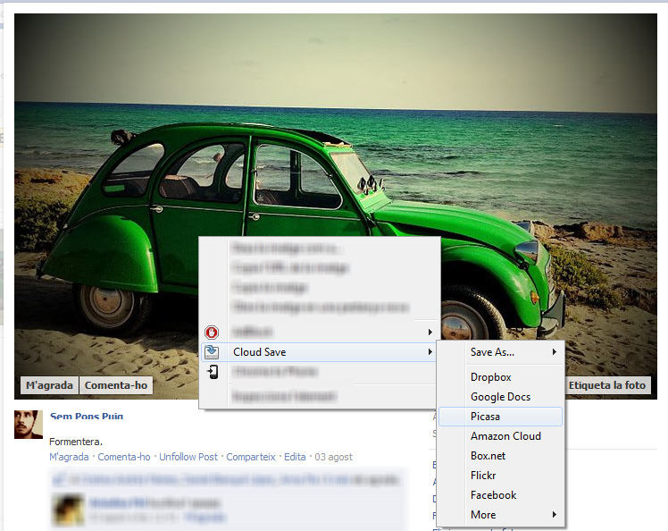Click Sem Pons Puig's profile avatar
The image size is (668, 531).
29,425
